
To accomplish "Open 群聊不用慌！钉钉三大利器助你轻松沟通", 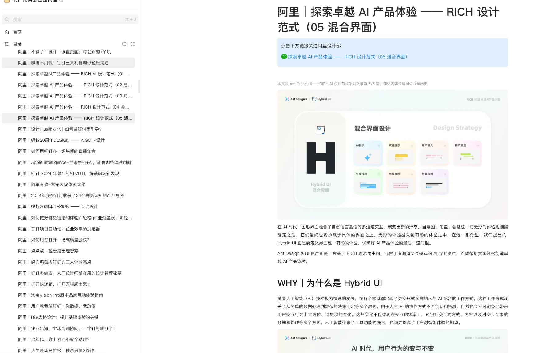I will tap(68, 63).
